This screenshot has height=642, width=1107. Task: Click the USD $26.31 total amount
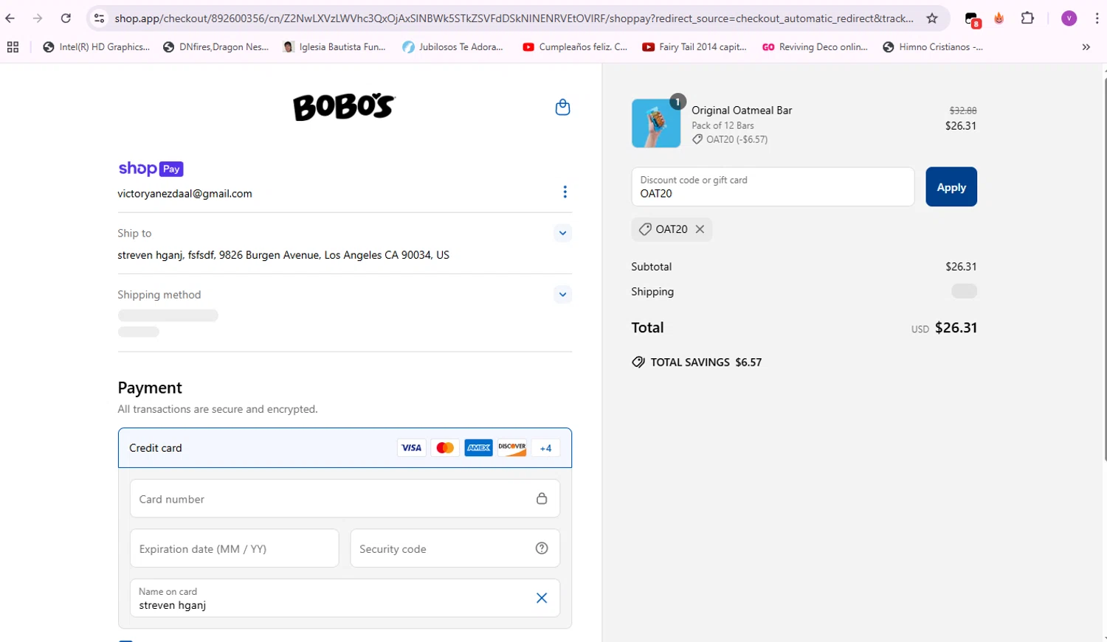[x=944, y=328]
